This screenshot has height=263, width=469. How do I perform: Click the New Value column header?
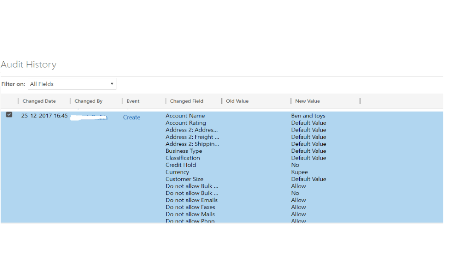[x=307, y=101]
